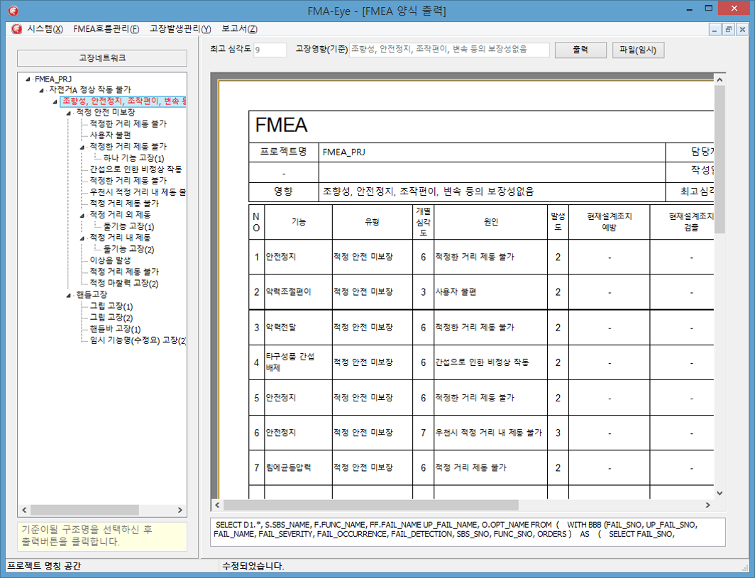Collapse the 적정 안전 미보장 node
The image size is (755, 578).
68,113
